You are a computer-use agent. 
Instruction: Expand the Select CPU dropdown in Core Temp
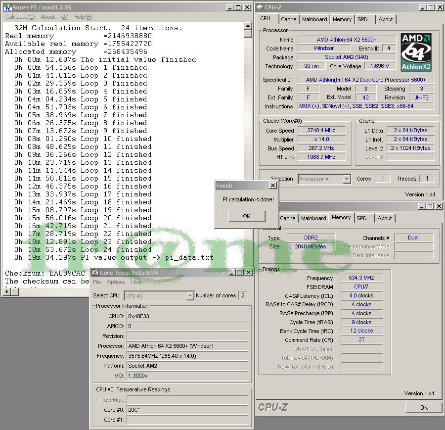pos(190,296)
